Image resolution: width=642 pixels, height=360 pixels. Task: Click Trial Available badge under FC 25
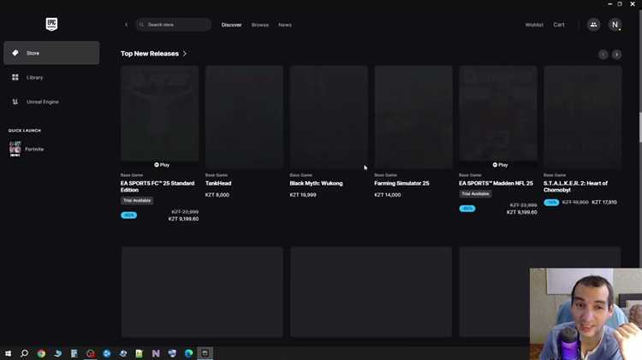137,200
